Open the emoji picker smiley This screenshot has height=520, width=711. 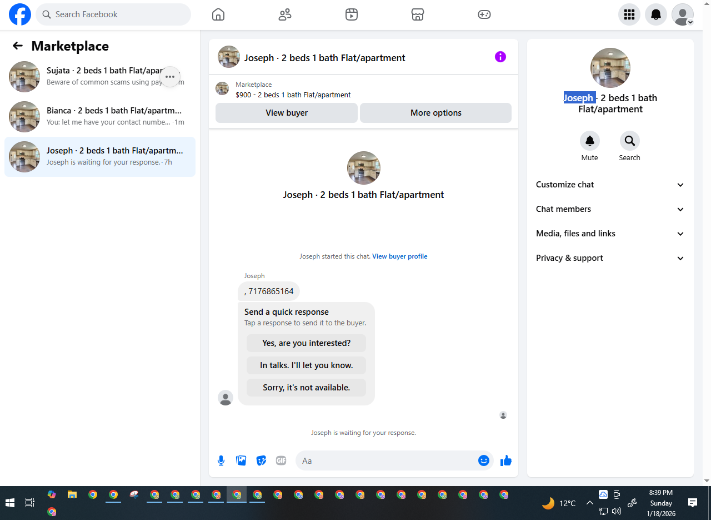click(x=484, y=460)
